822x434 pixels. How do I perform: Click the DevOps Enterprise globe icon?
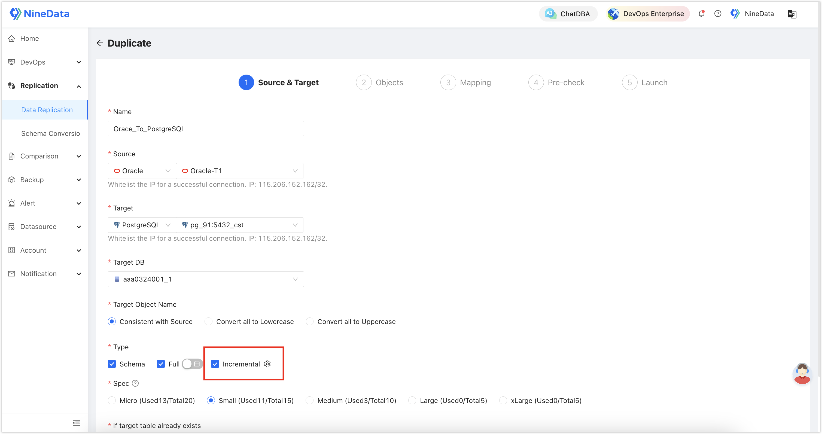pyautogui.click(x=613, y=14)
